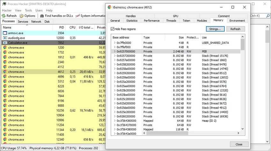This screenshot has height=151, width=271.
Task: Click the Strings... button
Action: (x=215, y=29)
